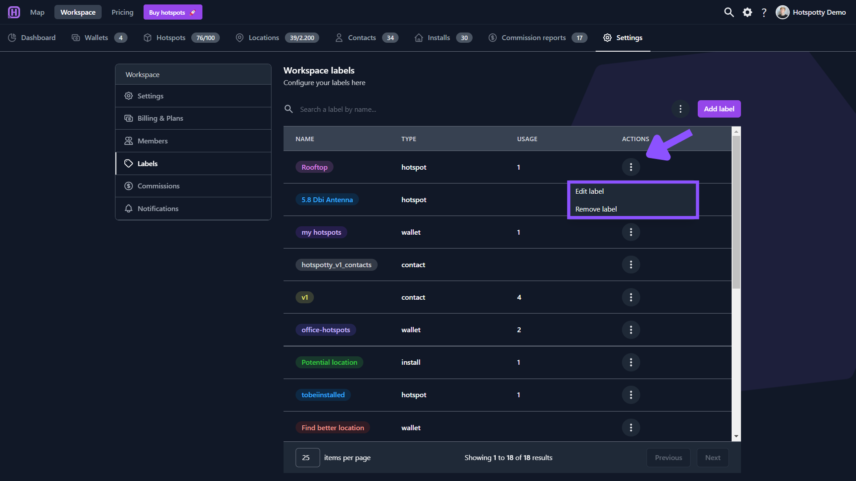Open actions menu for v1 label
The image size is (856, 481).
[x=631, y=297]
